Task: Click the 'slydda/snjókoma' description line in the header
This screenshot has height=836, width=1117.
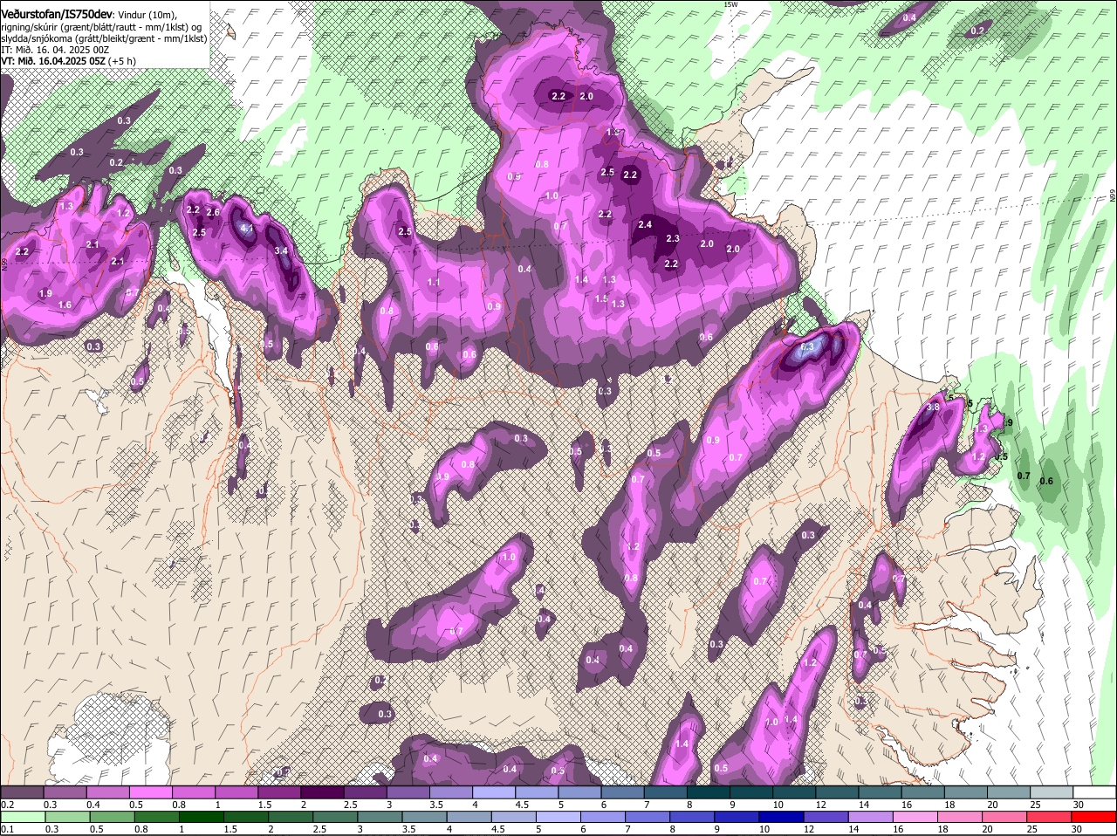Action: [104, 38]
